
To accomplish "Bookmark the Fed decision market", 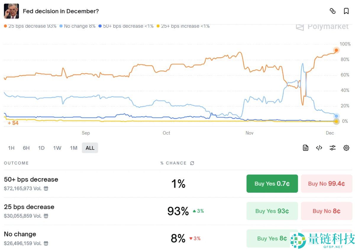I will point(346,11).
